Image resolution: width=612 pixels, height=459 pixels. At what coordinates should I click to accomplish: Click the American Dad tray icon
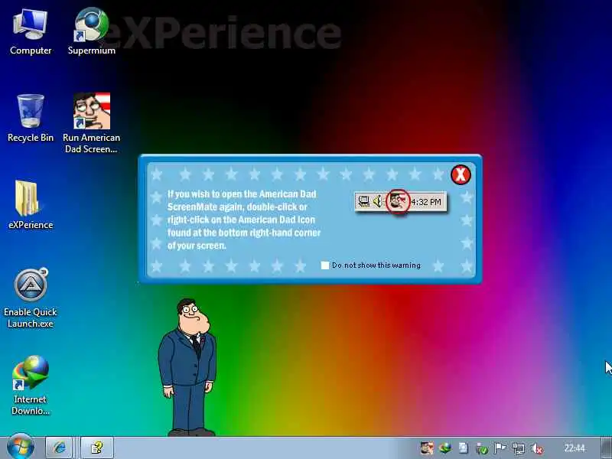(x=427, y=448)
